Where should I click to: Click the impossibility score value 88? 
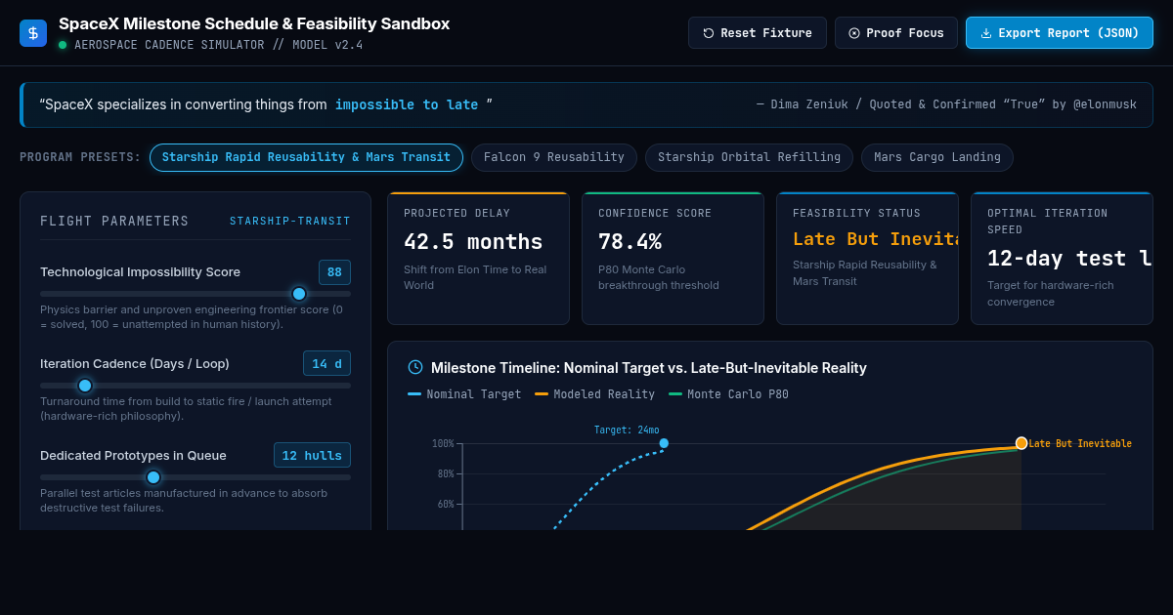334,272
